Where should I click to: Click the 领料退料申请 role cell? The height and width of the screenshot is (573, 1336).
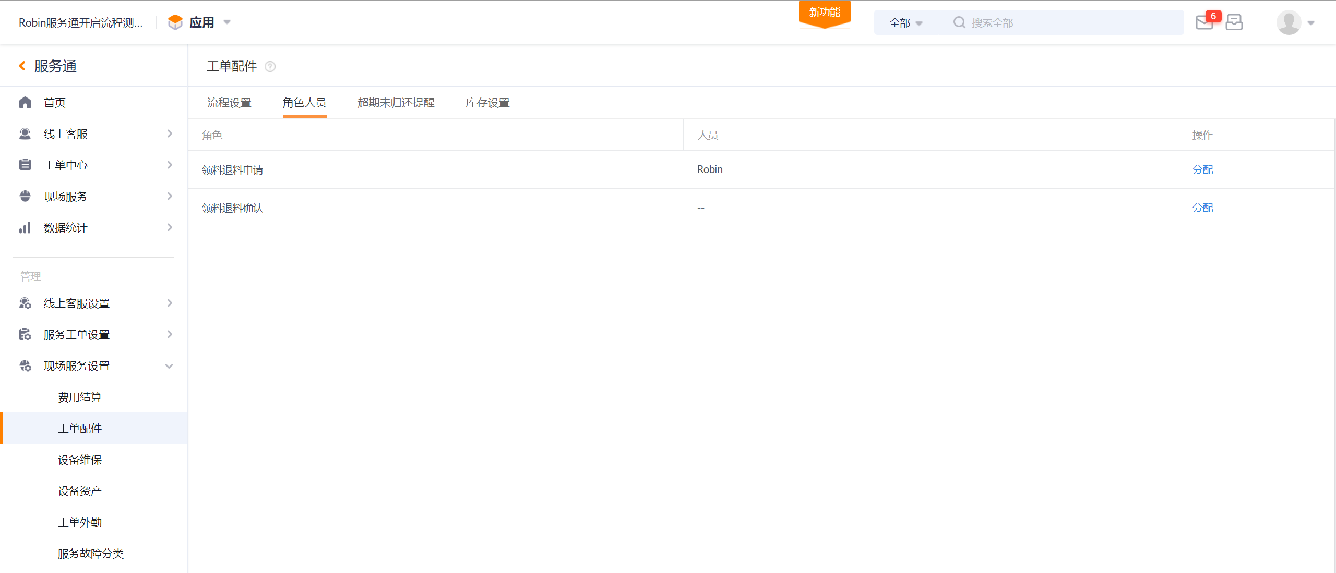(232, 170)
